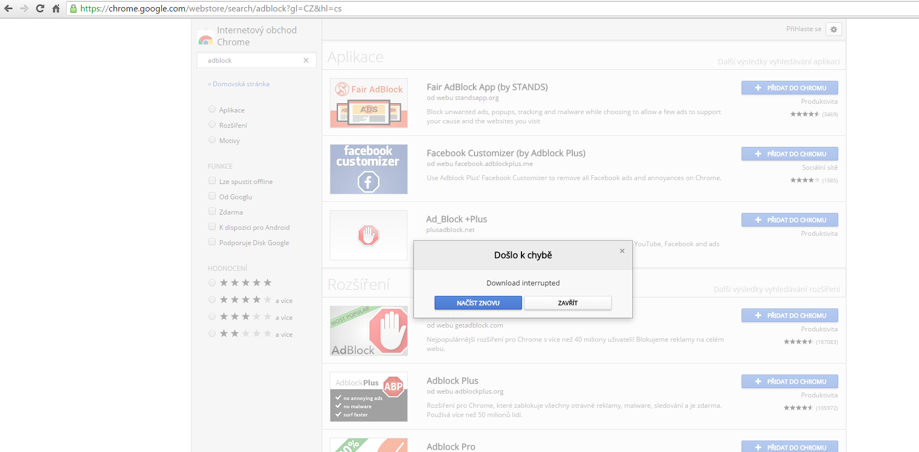Open Další výsledky vyhledávání rozšíření
This screenshot has height=452, width=919.
point(776,289)
